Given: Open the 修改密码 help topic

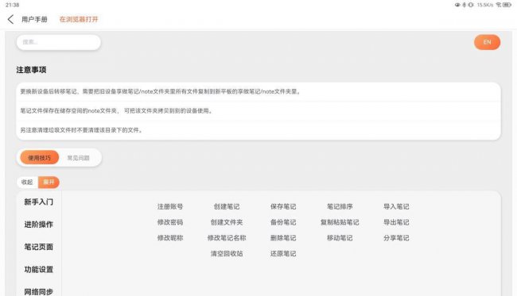Looking at the screenshot, I should (170, 222).
